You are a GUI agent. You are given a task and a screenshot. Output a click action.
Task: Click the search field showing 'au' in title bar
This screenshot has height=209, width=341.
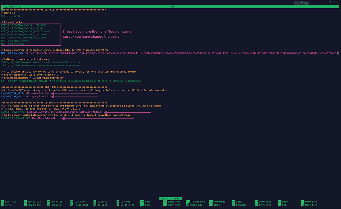pyautogui.click(x=296, y=2)
